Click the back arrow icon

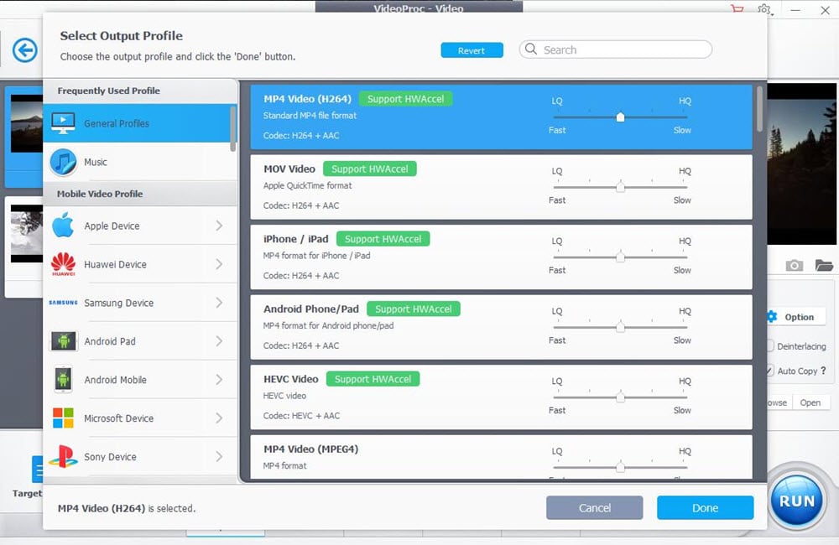(x=25, y=50)
